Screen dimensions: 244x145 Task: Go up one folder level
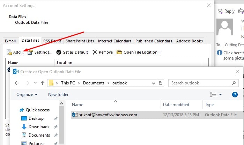[x=43, y=83]
